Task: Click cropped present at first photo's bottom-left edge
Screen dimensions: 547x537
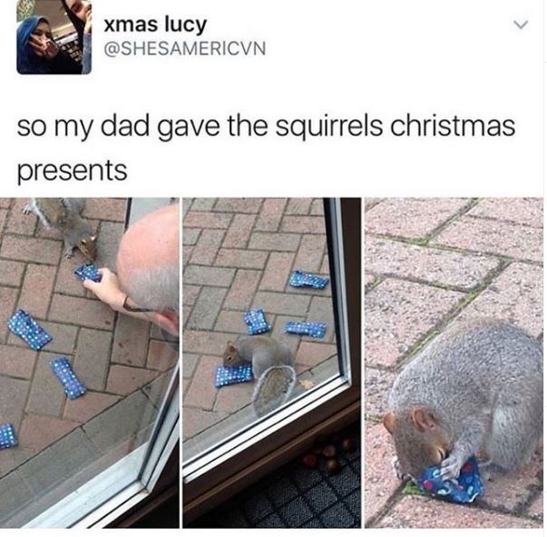Action: click(x=7, y=435)
